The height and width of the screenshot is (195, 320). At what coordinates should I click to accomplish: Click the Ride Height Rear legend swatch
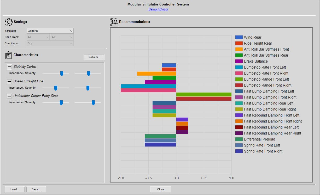click(239, 43)
